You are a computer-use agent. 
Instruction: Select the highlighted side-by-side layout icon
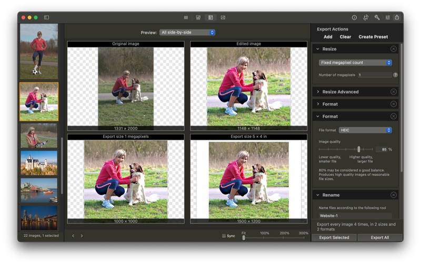(x=210, y=17)
